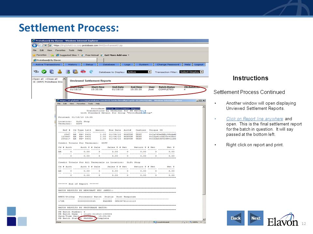Select the Logs tab
The image size is (313, 234).
tap(127, 64)
